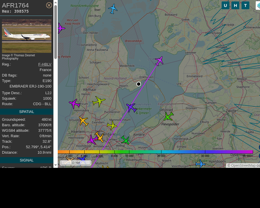The height and width of the screenshot is (208, 260).
Task: Select the blue aircraft near Voorthuizen
Action: coord(200,164)
